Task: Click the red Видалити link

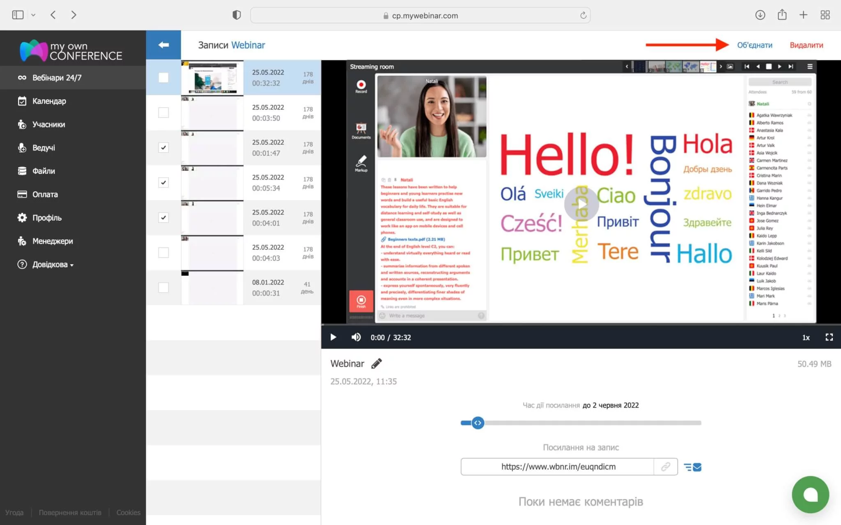Action: click(x=806, y=45)
